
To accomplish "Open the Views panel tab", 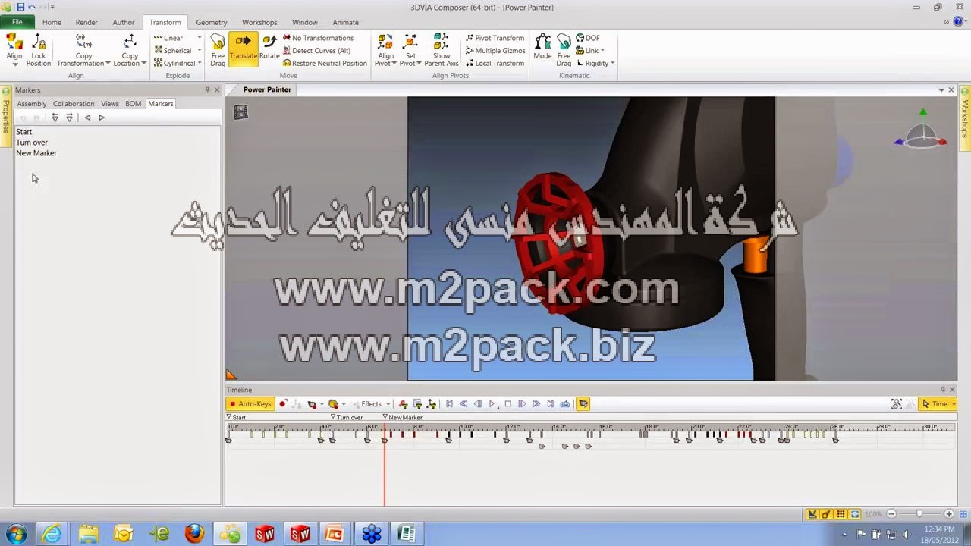I will point(110,104).
